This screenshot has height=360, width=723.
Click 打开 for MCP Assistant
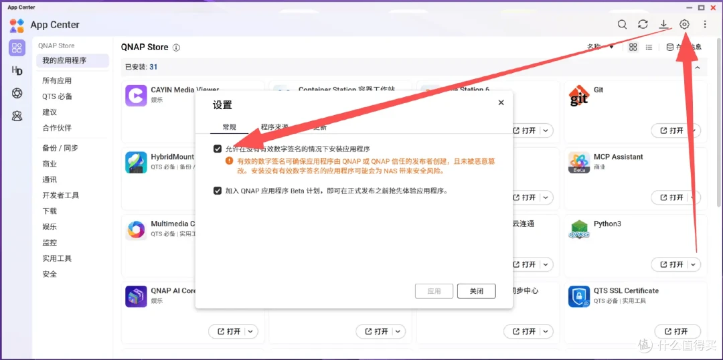coord(671,197)
